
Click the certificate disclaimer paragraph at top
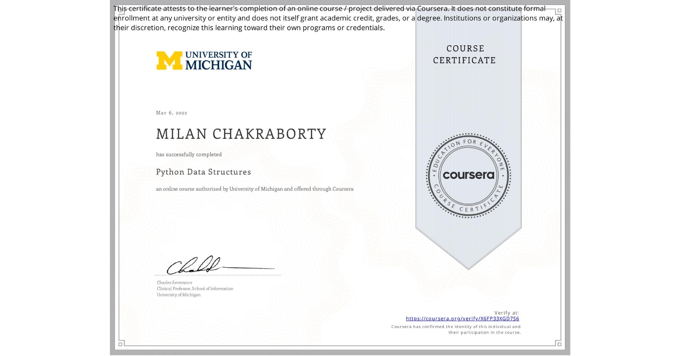[x=338, y=18]
